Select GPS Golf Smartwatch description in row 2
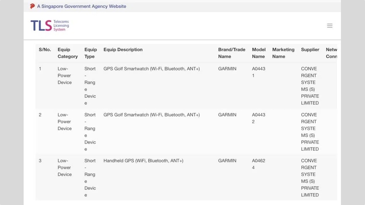Image resolution: width=365 pixels, height=205 pixels. pyautogui.click(x=151, y=114)
